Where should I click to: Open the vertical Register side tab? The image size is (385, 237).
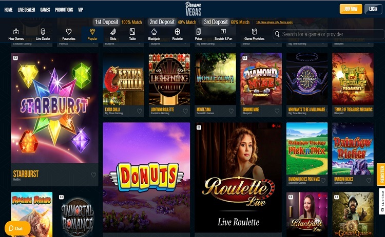(x=381, y=174)
